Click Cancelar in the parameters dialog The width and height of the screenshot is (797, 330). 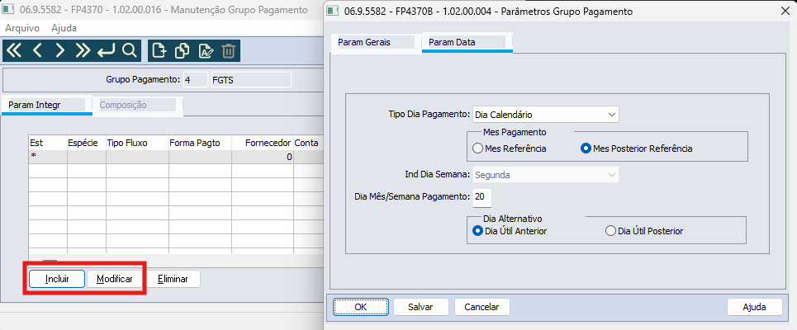click(482, 307)
